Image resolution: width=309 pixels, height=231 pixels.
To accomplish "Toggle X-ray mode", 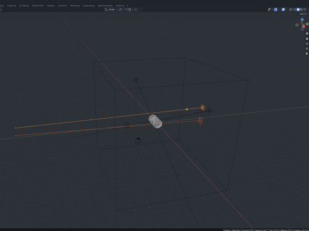I will click(x=290, y=10).
